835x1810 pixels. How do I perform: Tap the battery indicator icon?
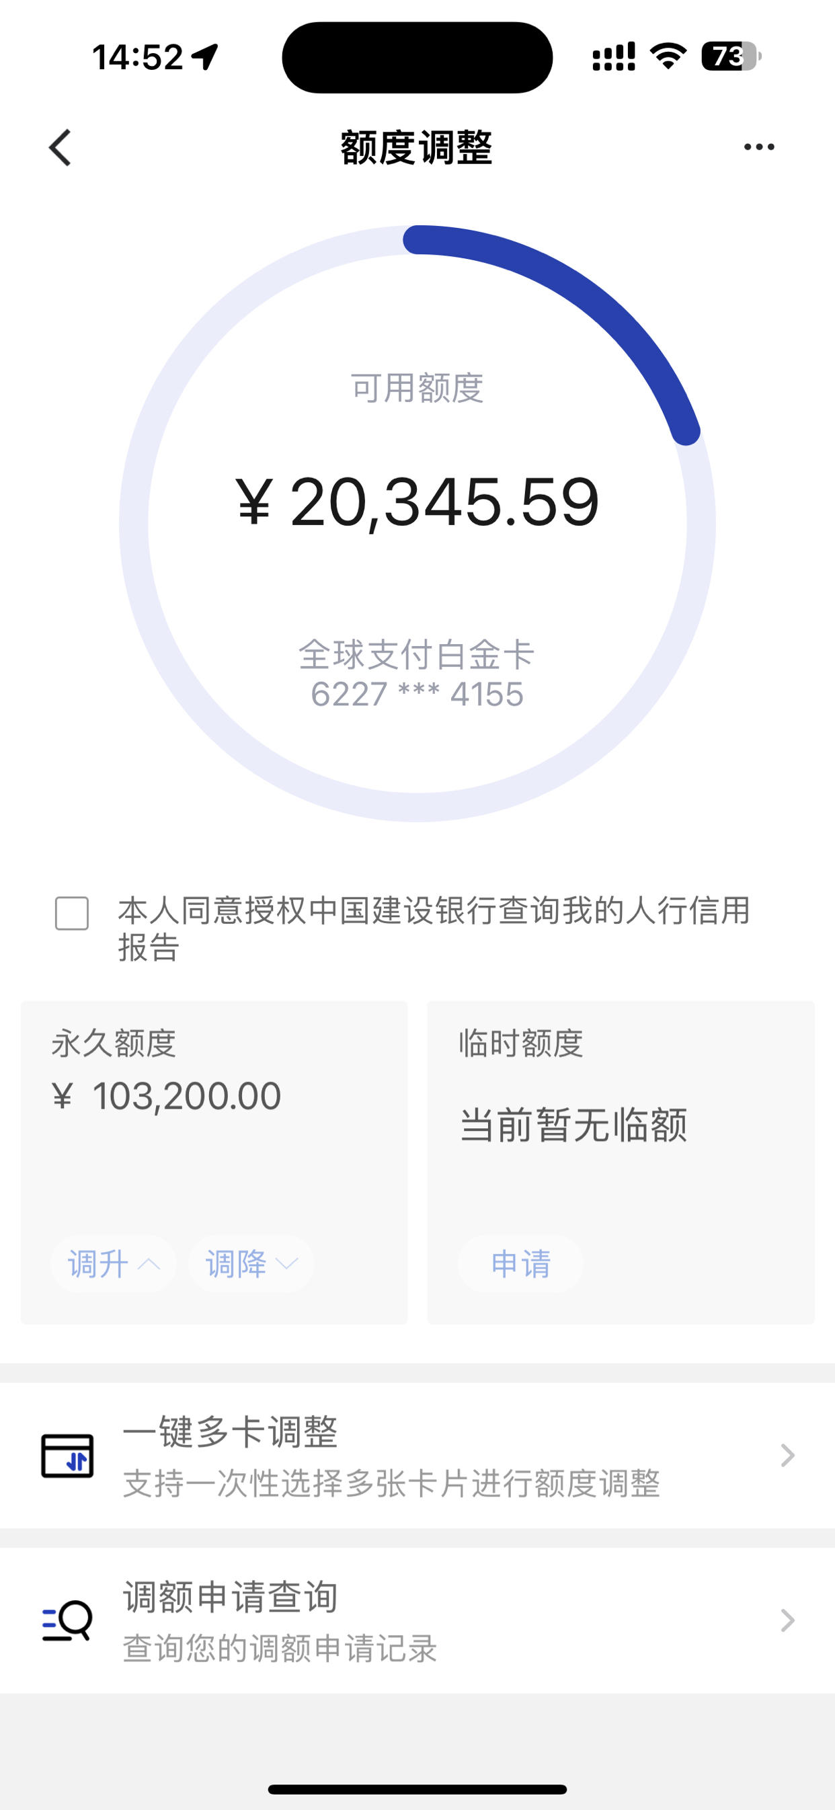[731, 56]
